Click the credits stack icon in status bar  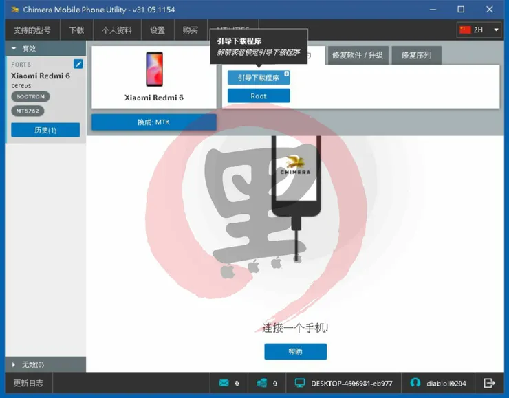tap(261, 383)
